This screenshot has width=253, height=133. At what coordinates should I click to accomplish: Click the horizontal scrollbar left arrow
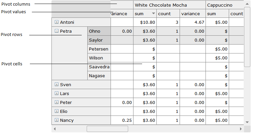coord(54,129)
